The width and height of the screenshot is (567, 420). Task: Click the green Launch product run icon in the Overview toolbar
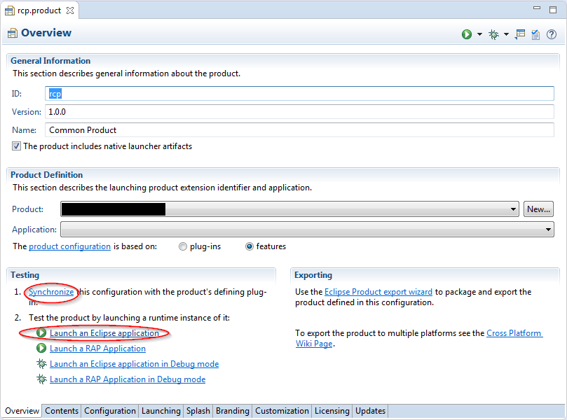point(467,34)
